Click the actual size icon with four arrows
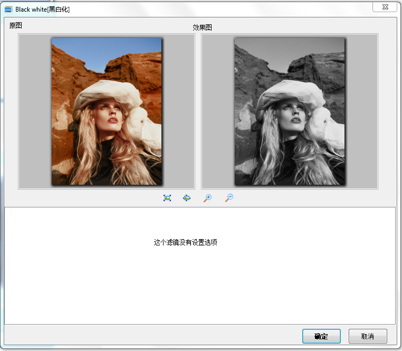The width and height of the screenshot is (402, 351). coord(187,198)
